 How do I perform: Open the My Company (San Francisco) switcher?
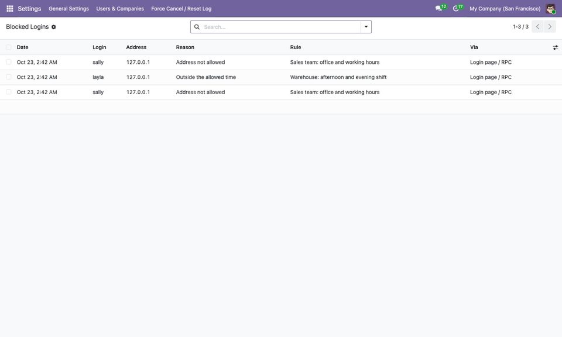pyautogui.click(x=505, y=9)
